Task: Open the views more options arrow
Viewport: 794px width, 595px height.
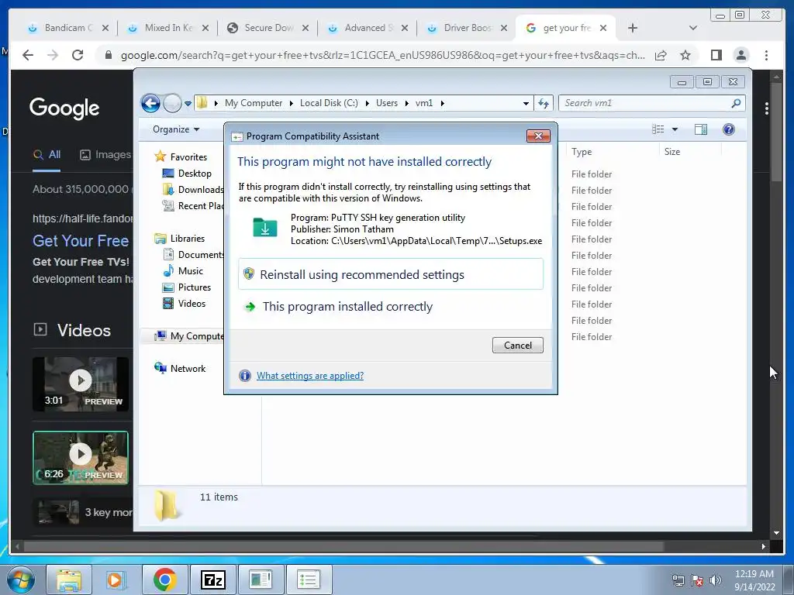Action: (675, 129)
